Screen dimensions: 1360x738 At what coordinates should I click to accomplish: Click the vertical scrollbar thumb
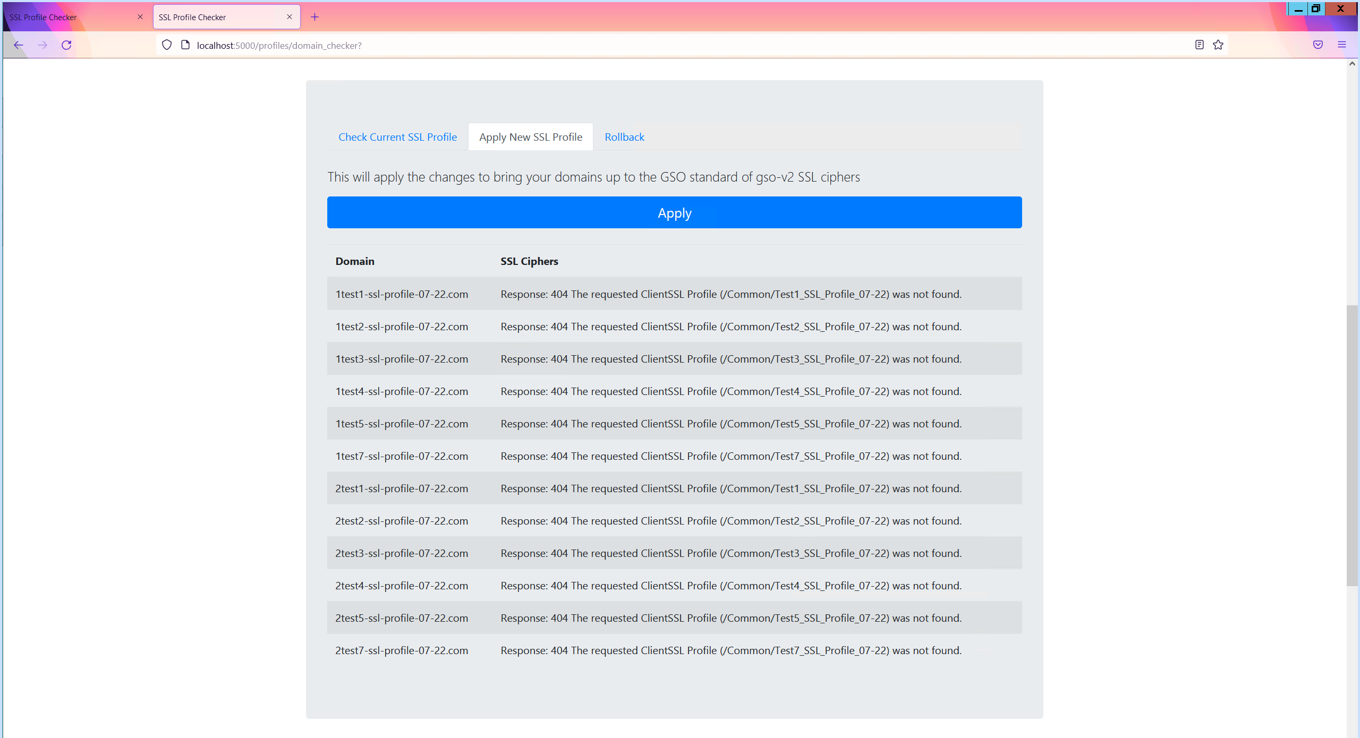click(1352, 446)
